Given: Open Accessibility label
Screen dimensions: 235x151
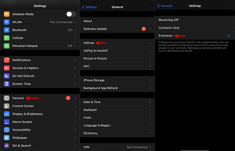Looking at the screenshot, I should (21, 130).
